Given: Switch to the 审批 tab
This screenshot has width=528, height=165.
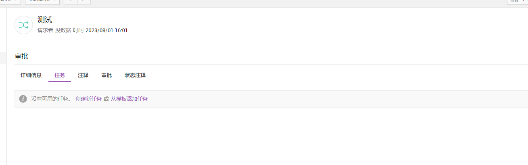Looking at the screenshot, I should click(x=106, y=75).
